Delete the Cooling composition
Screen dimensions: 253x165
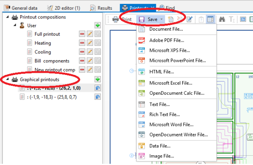[82, 52]
